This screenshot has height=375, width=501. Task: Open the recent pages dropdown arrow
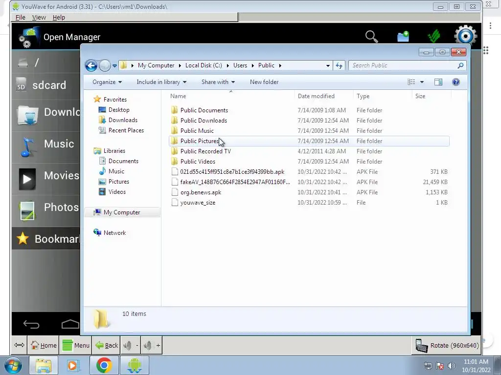coord(114,66)
